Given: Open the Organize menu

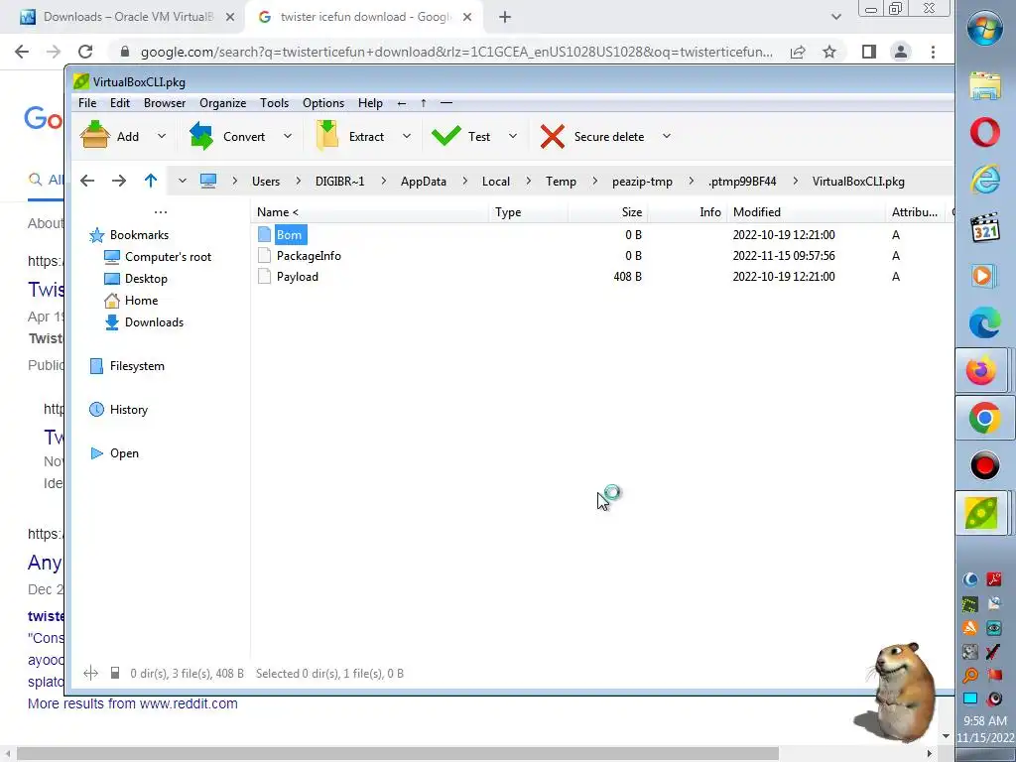Looking at the screenshot, I should click(x=223, y=103).
